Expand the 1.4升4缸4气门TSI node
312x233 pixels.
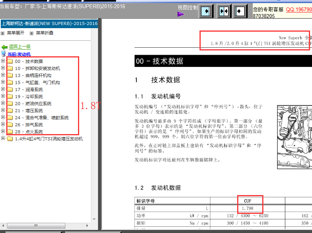tap(3, 138)
